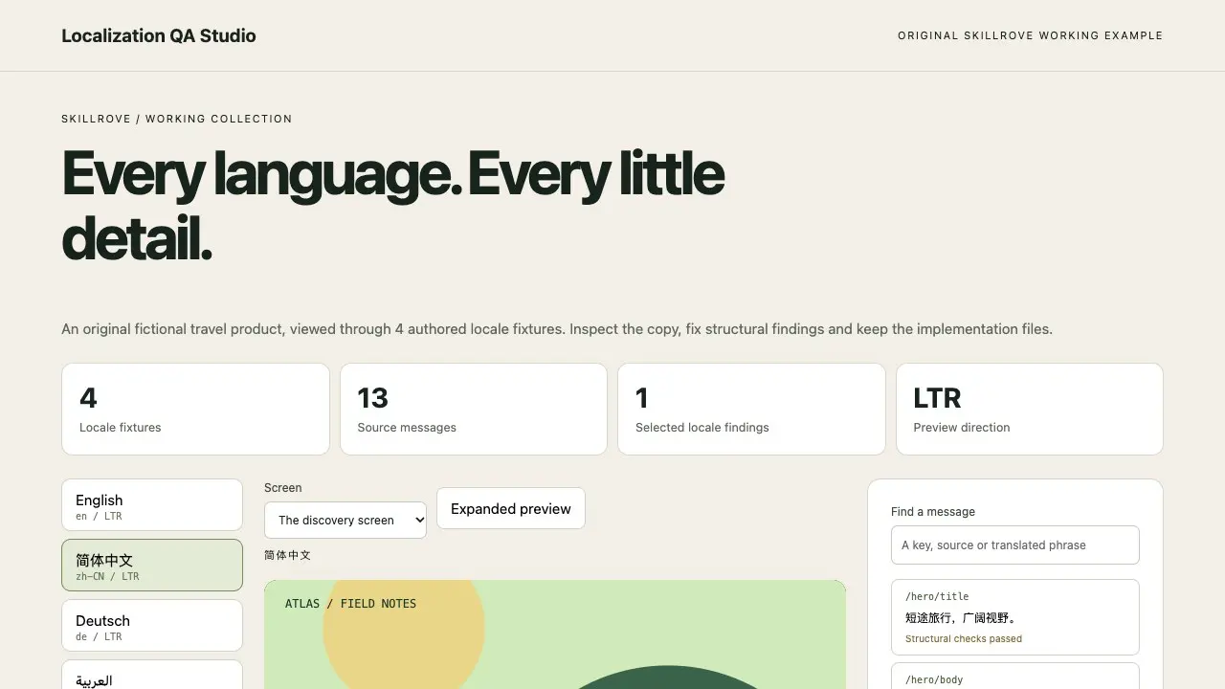Select the English locale fixture
Screen dimensions: 1225x689
(x=152, y=505)
